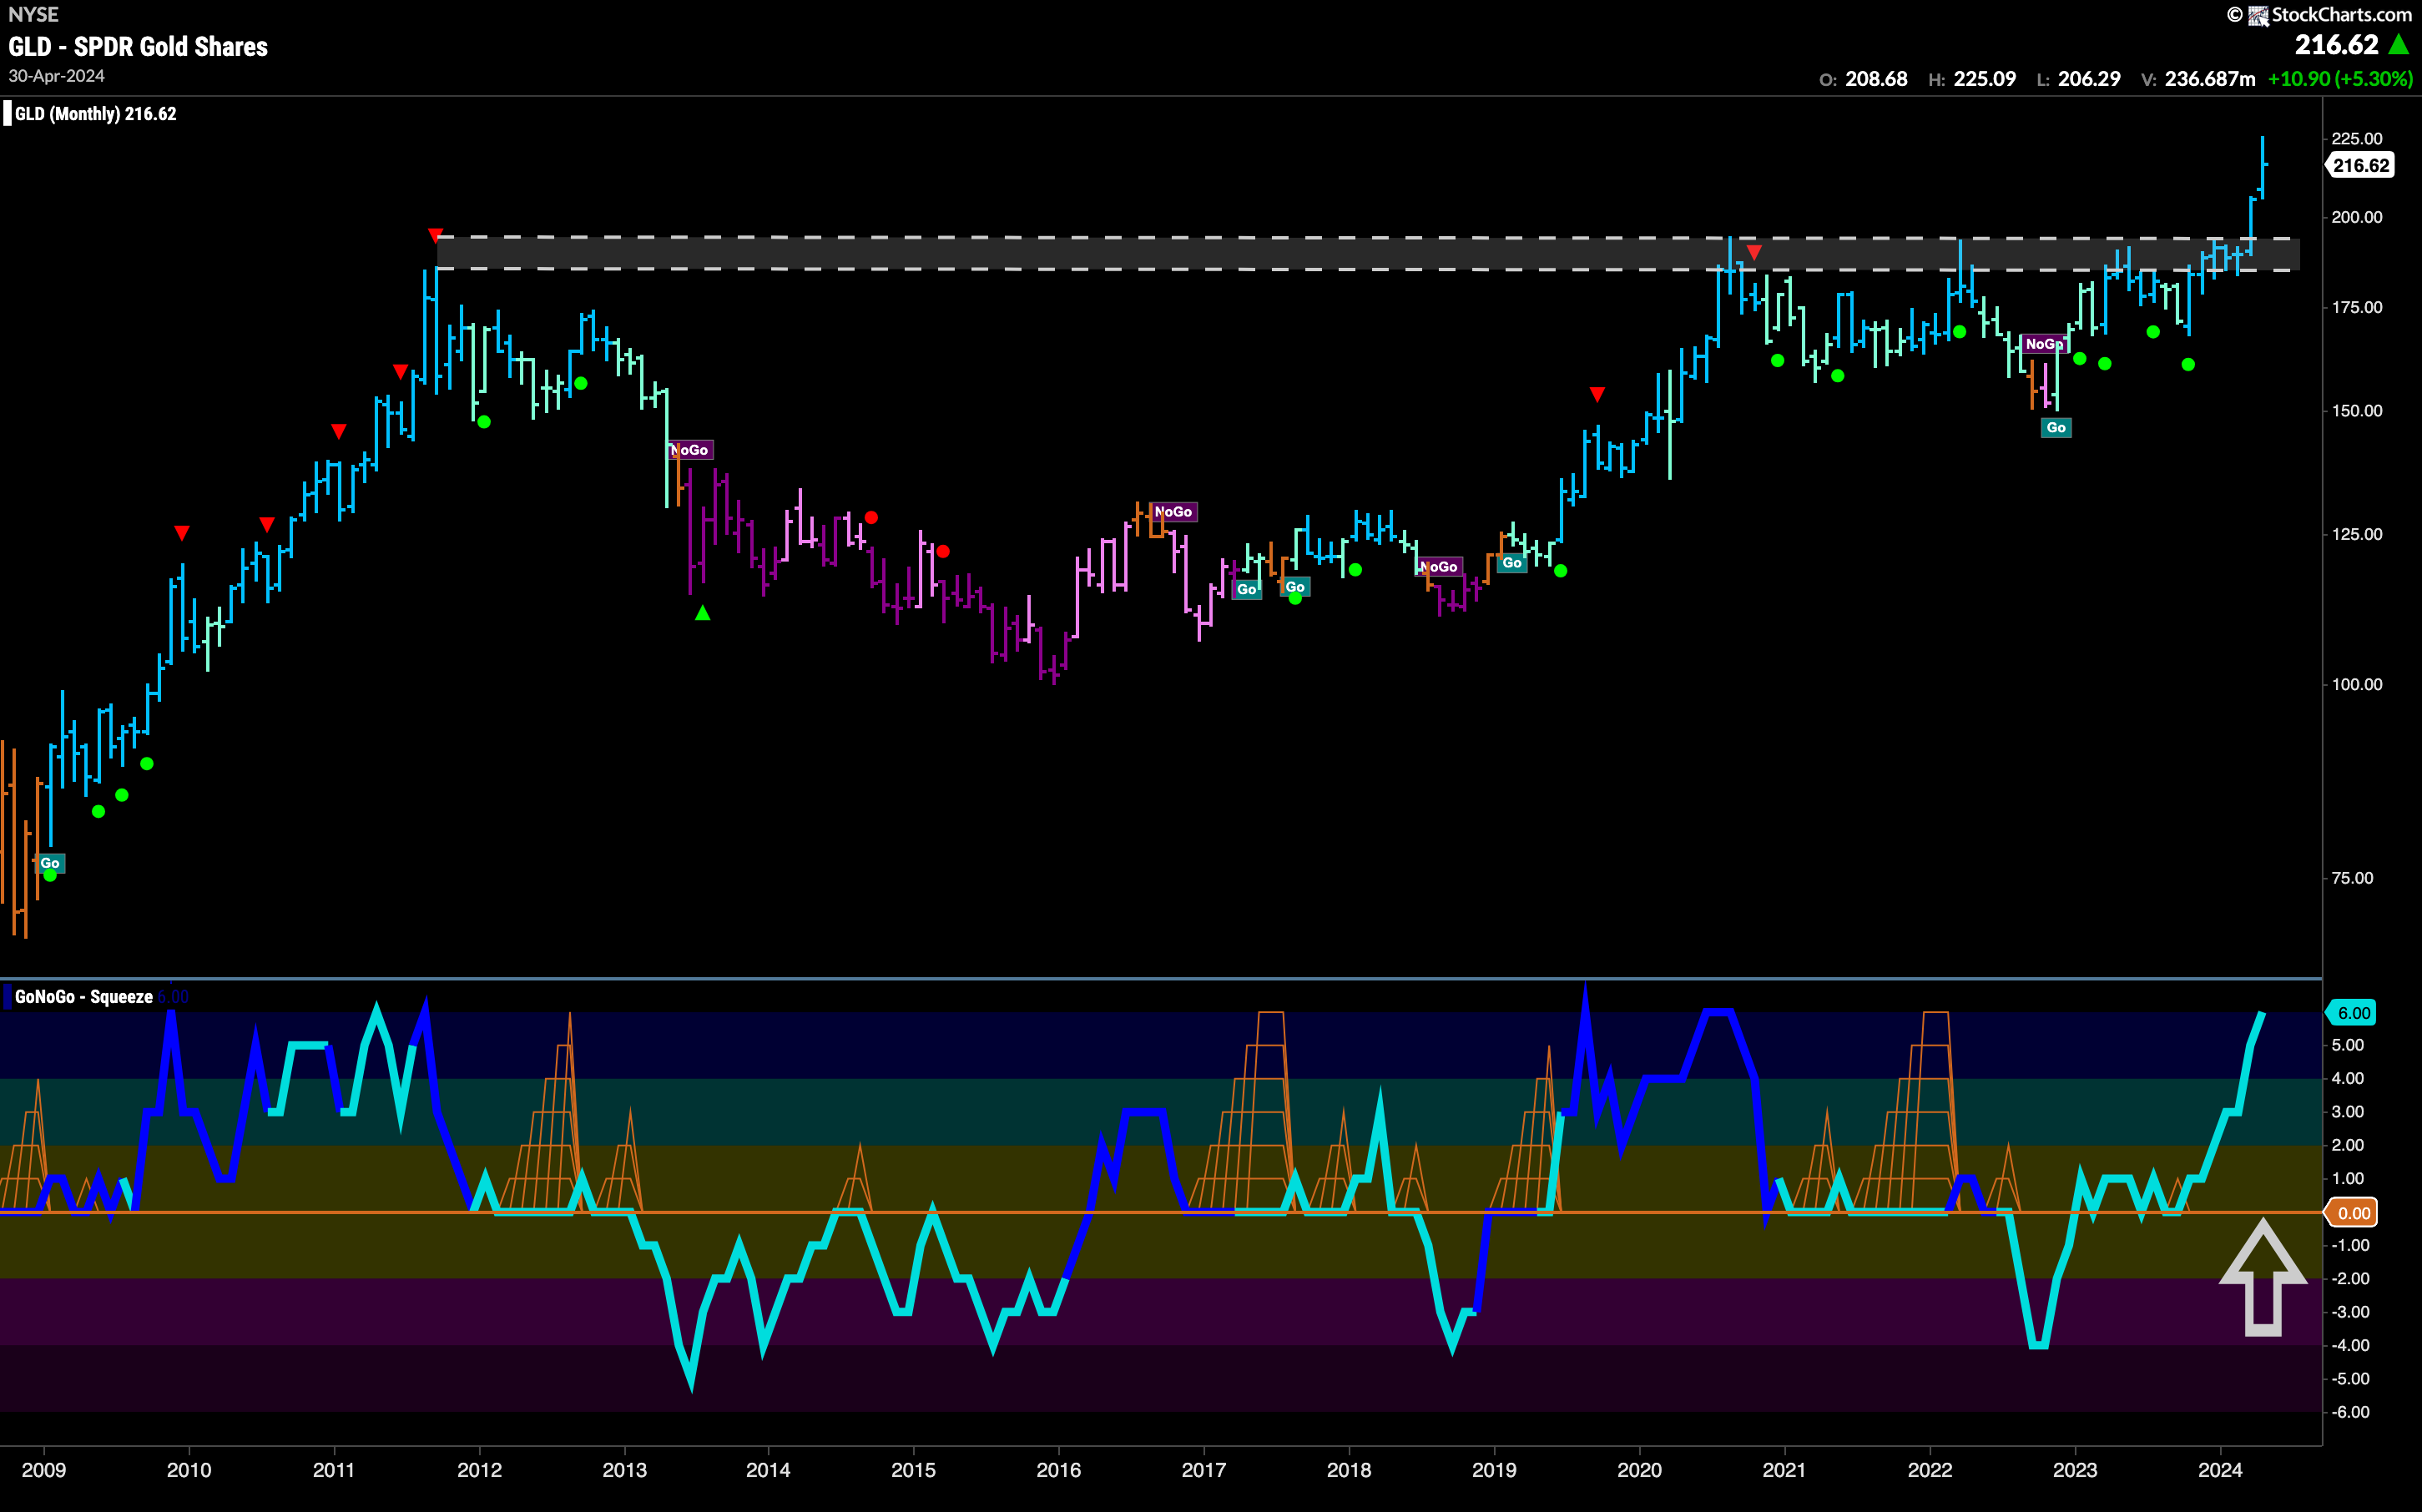The width and height of the screenshot is (2422, 1512).
Task: Click the NYSE exchange label
Action: pos(33,14)
